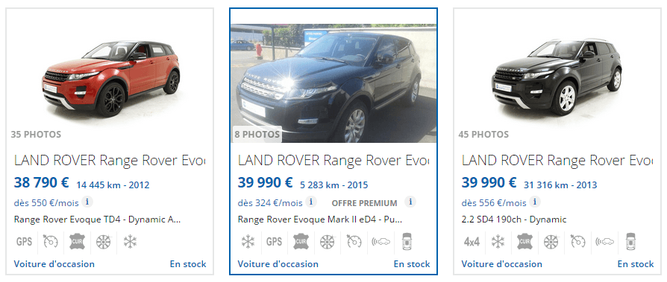The image size is (667, 282).
Task: Click alloy wheel icon on 31 316 km listing
Action: [551, 242]
